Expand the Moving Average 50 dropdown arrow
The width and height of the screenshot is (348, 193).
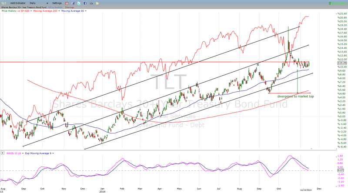click(x=86, y=11)
